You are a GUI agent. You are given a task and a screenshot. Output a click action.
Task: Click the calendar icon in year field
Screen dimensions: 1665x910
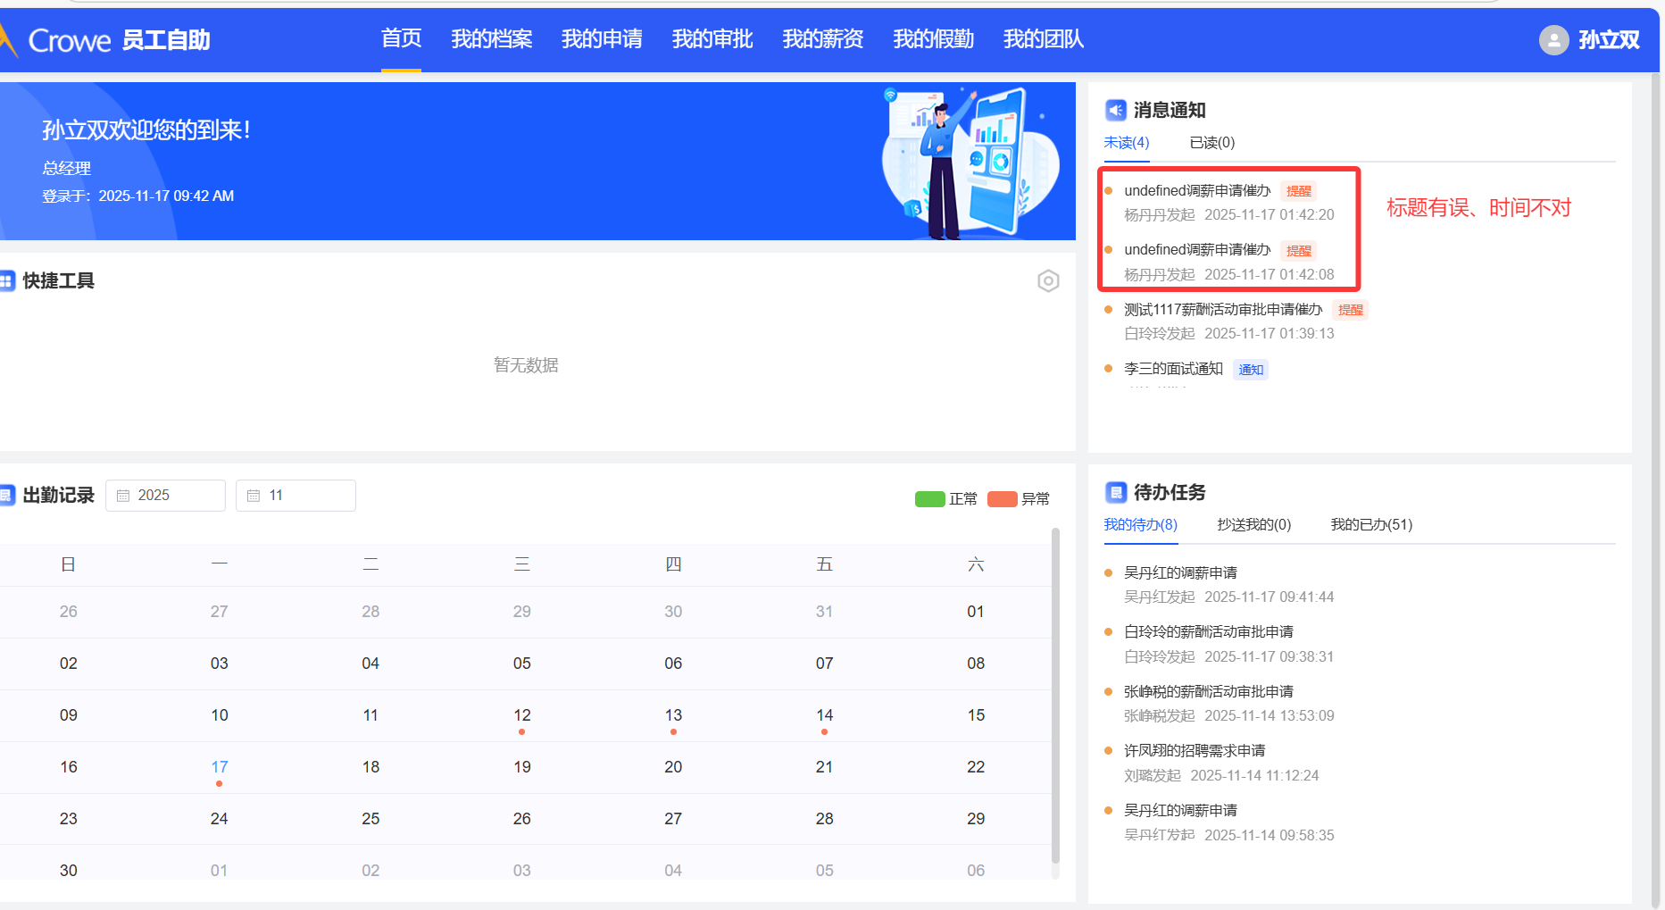[x=123, y=496]
